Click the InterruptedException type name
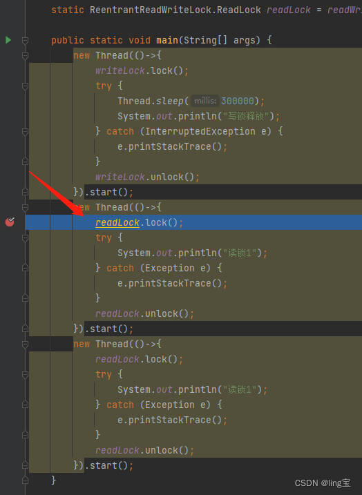362x495 pixels. point(200,131)
